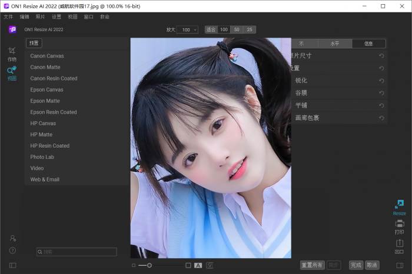Screen dimensions: 412x274
Task: Open the user account icon
Action: (x=12, y=238)
